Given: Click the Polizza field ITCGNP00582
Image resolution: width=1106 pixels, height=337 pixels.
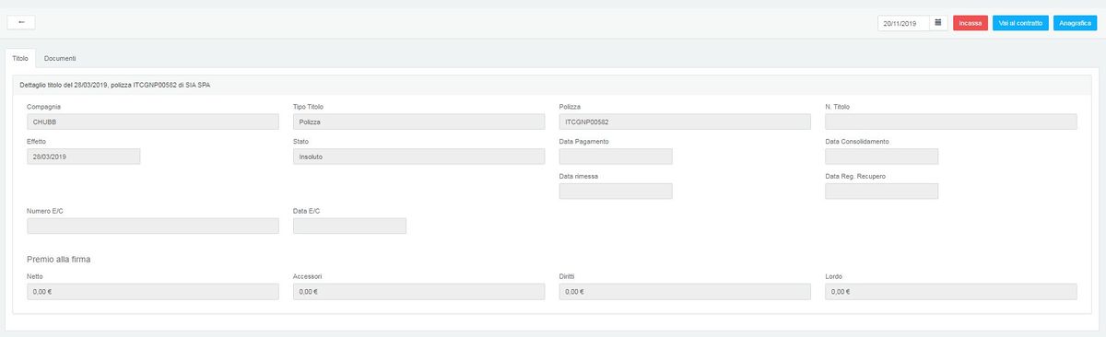Looking at the screenshot, I should 685,122.
